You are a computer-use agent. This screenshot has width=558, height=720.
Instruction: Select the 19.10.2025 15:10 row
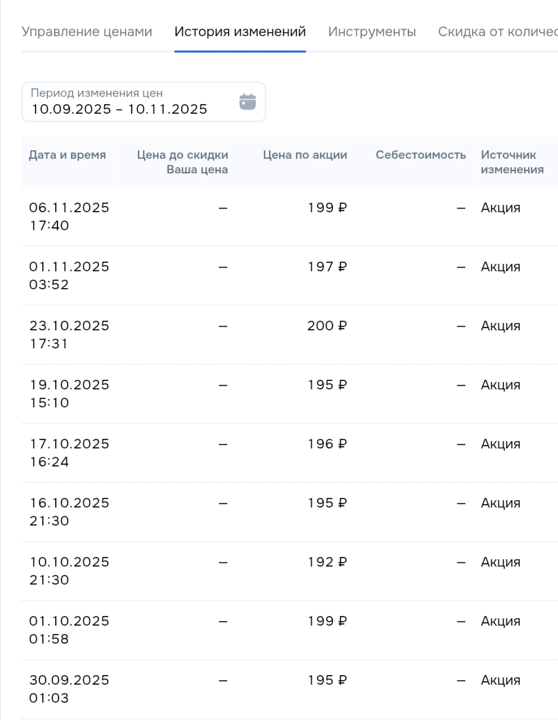click(69, 394)
